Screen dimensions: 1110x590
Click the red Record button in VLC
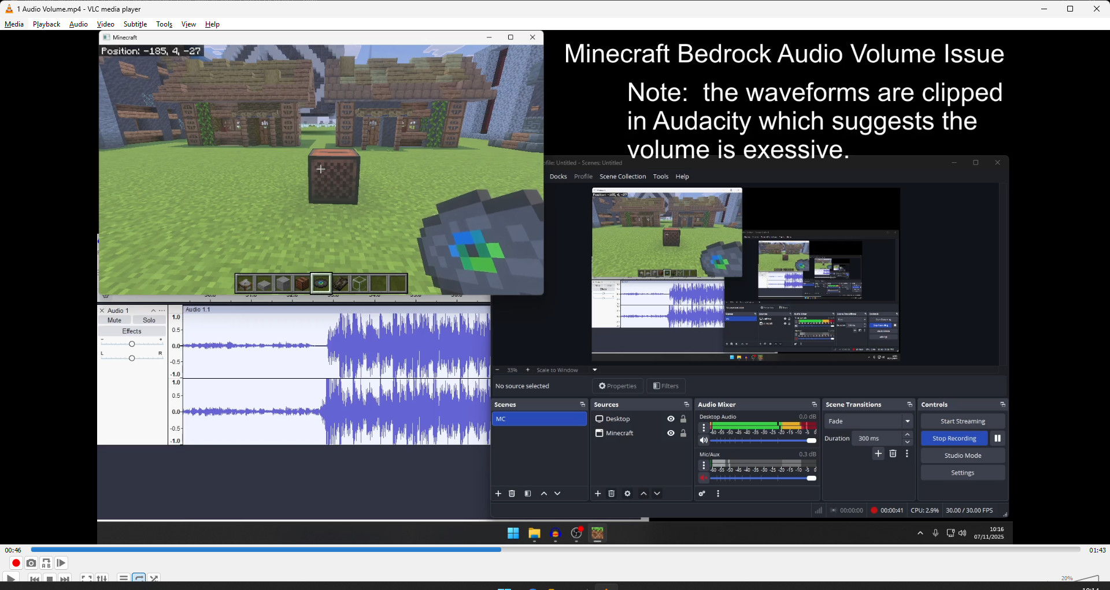(x=16, y=563)
